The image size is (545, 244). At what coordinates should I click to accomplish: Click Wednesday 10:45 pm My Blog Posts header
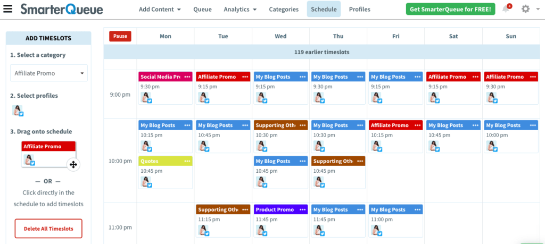[281, 161]
